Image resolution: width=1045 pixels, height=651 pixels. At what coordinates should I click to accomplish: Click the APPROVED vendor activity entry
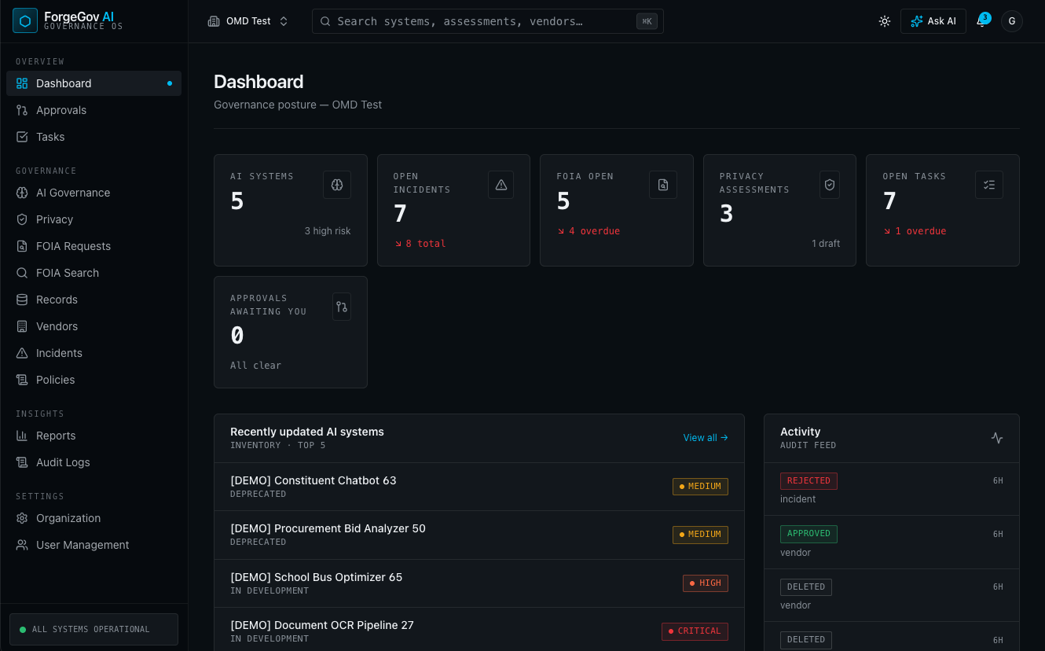892,542
